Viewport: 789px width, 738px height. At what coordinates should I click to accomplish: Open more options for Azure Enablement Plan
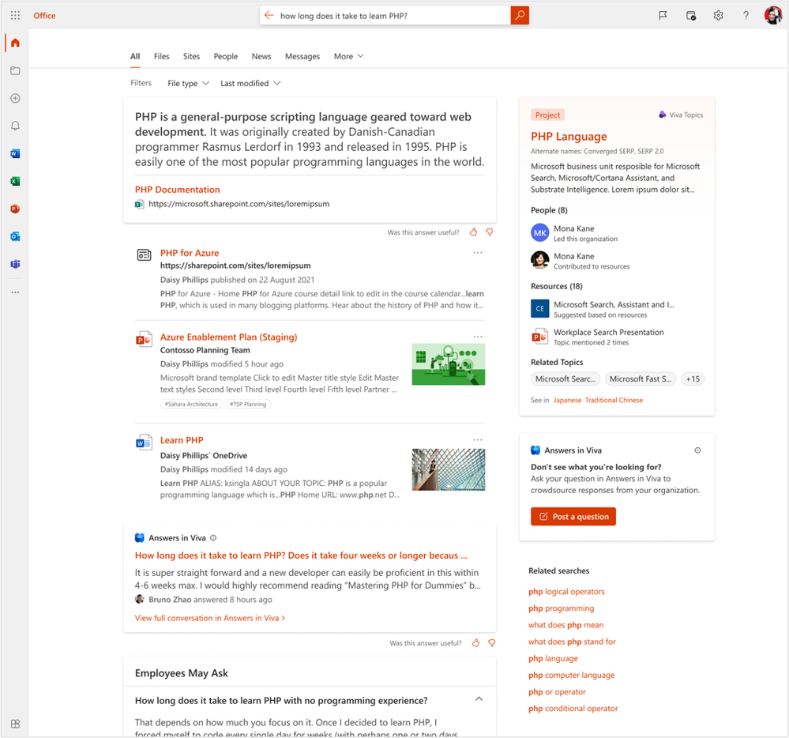(x=478, y=337)
